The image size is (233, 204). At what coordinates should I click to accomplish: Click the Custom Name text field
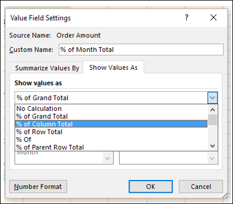point(141,50)
